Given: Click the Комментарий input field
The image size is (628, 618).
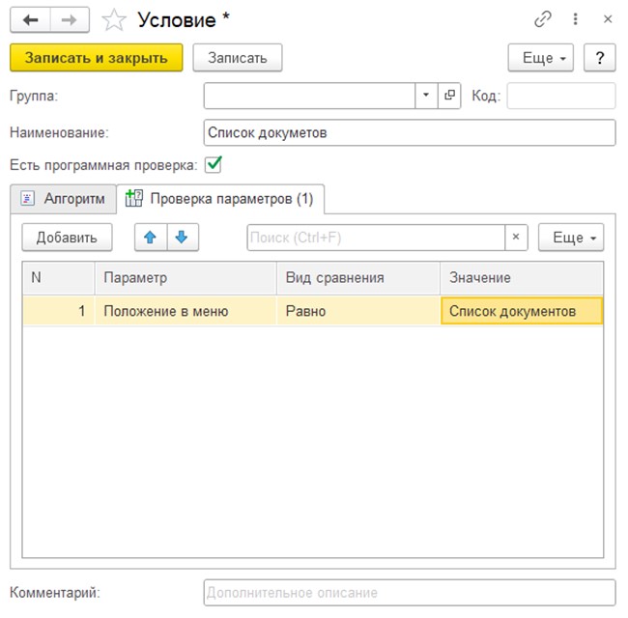Looking at the screenshot, I should click(x=410, y=592).
